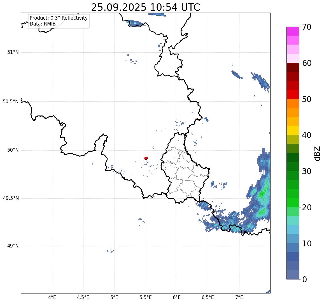Click the '49.5°N' latitude label
Screen dimensions: 324x303
pyautogui.click(x=11, y=198)
